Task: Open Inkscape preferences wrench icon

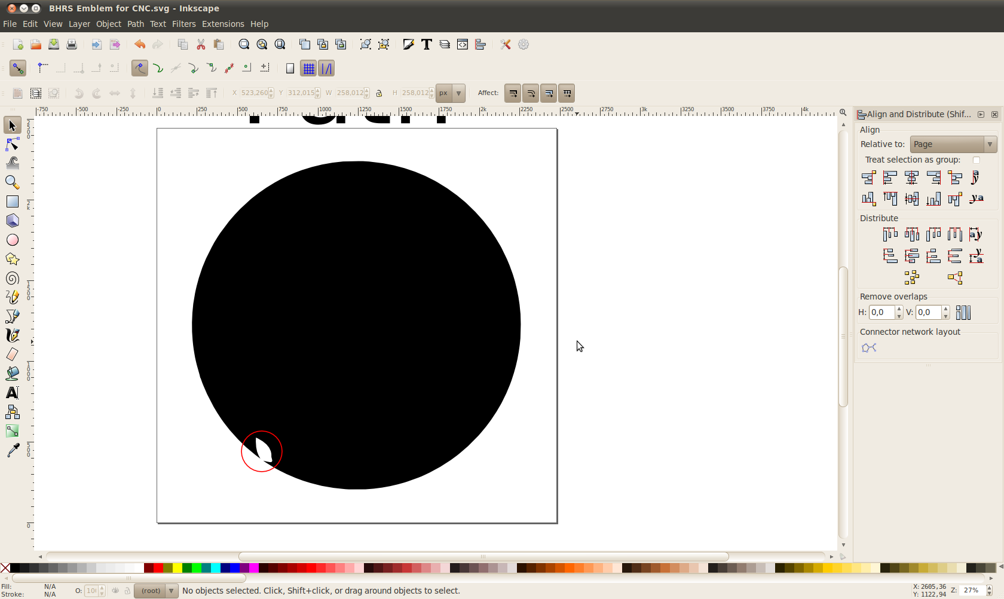Action: (x=506, y=44)
